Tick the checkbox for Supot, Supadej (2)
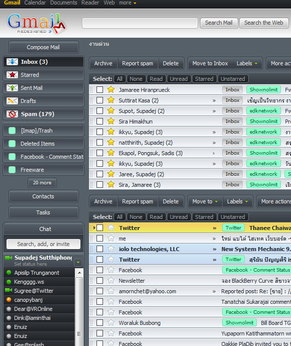 pyautogui.click(x=100, y=110)
